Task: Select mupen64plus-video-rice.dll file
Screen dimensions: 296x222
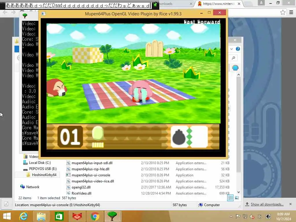Action: tap(93, 181)
